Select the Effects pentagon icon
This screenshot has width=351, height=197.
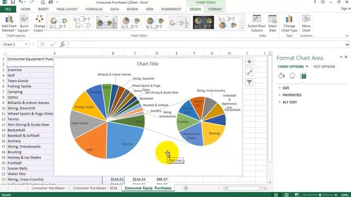292,76
